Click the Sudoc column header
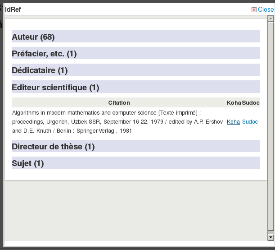The height and width of the screenshot is (250, 275). click(x=251, y=103)
